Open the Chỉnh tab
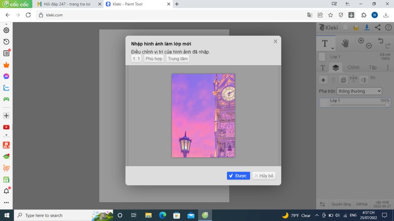Viewport: 394px width, 221px height. (x=353, y=68)
